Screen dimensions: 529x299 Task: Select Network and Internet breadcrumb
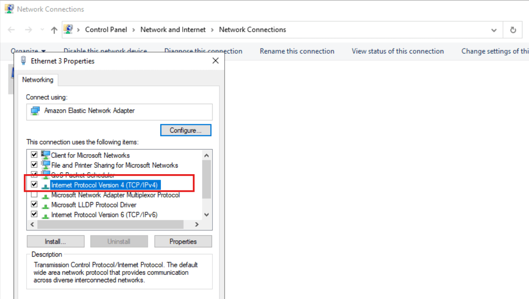pyautogui.click(x=173, y=30)
